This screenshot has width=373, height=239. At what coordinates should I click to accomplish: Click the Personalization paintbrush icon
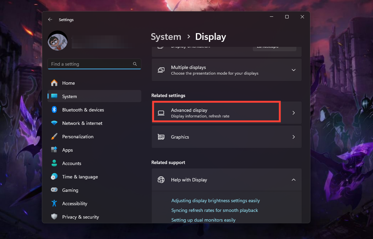[x=54, y=137]
